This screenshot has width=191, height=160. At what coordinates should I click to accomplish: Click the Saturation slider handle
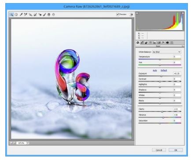[x=160, y=123]
